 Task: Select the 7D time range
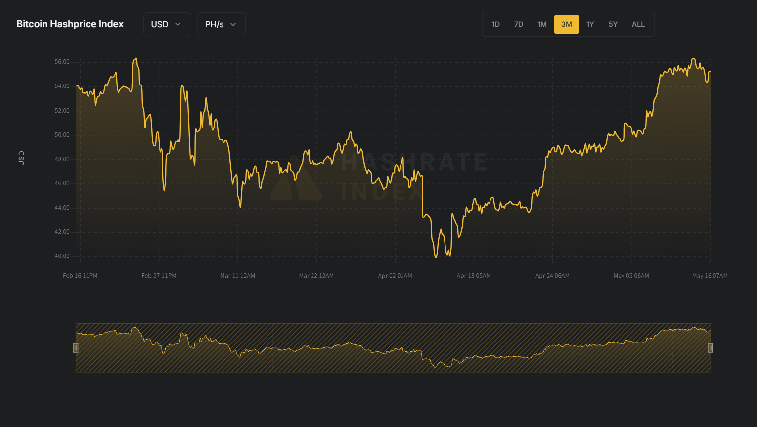pyautogui.click(x=519, y=24)
